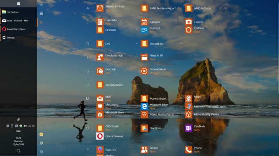Viewport: 279px width, 156px height.
Task: Expand the AMD Problem Report folder chevron
Action: pos(181,8)
